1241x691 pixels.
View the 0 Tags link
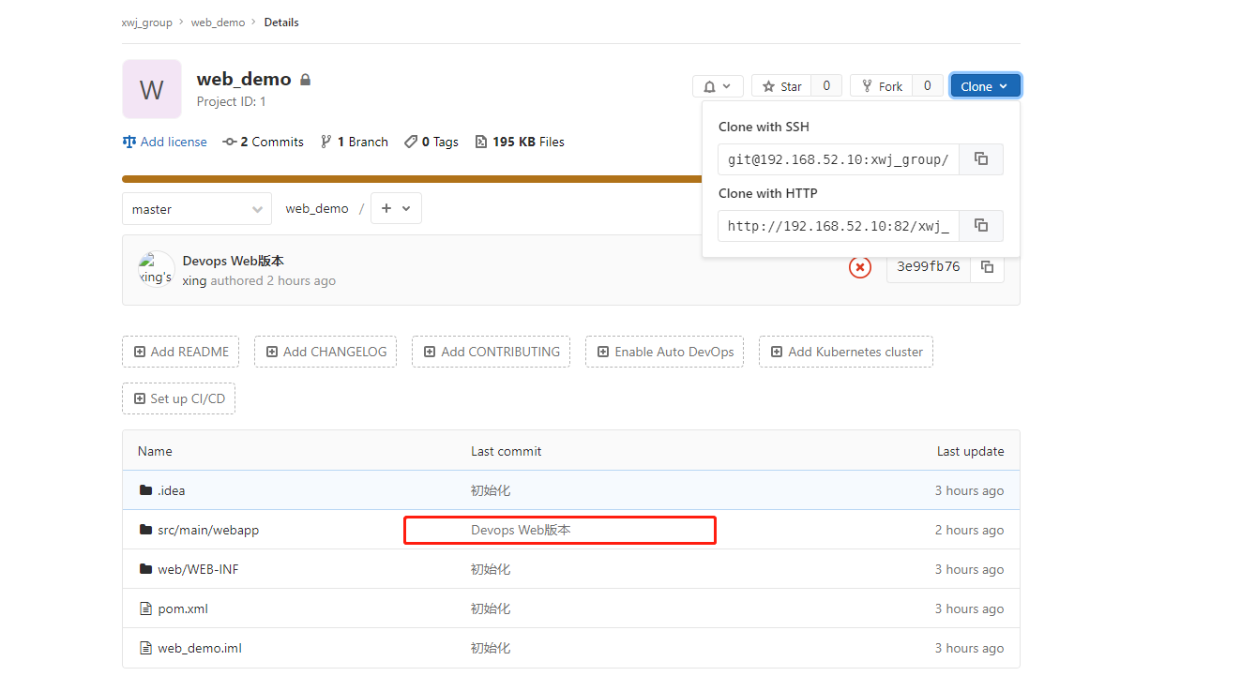coord(431,142)
